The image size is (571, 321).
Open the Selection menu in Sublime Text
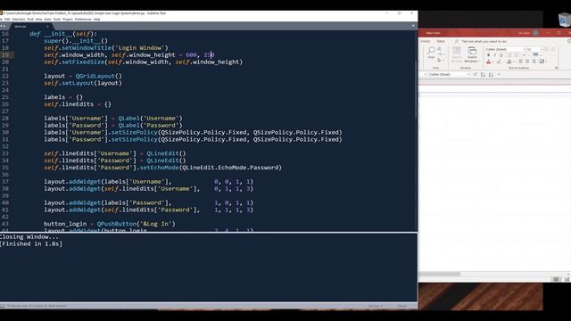click(x=19, y=20)
